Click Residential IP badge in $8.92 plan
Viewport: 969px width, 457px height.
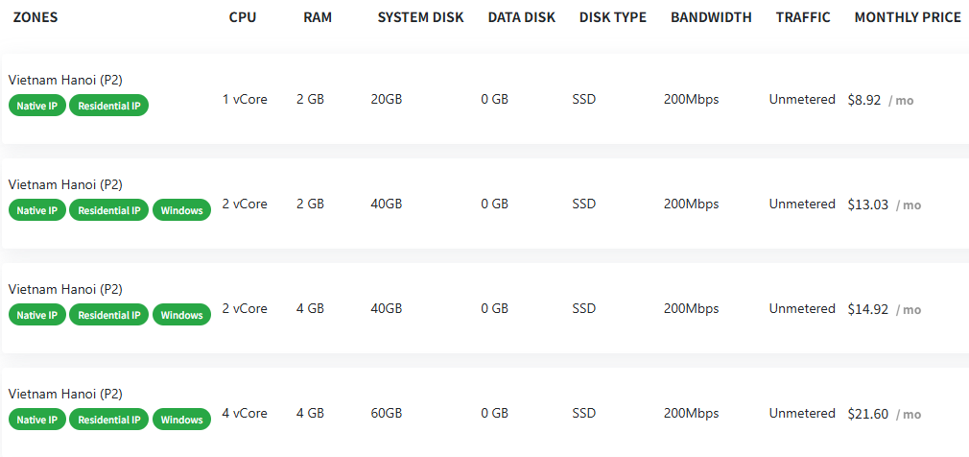point(108,106)
